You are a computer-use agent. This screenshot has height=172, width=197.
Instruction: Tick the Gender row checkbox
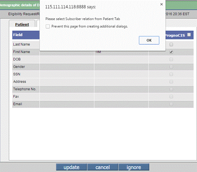171,67
